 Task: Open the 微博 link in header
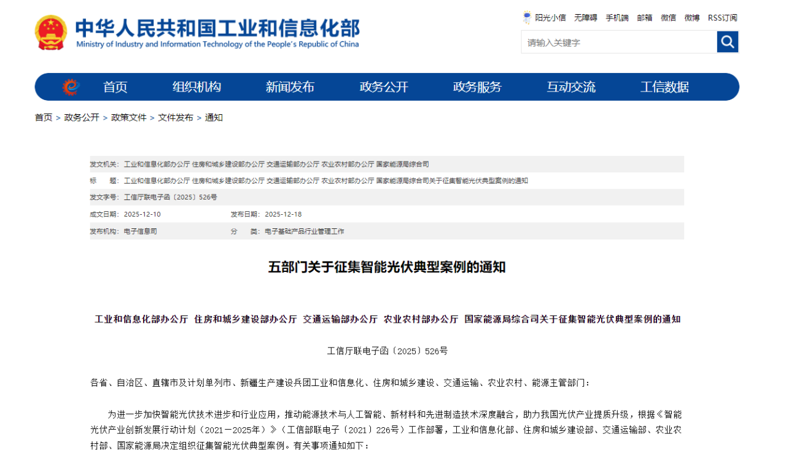point(692,18)
